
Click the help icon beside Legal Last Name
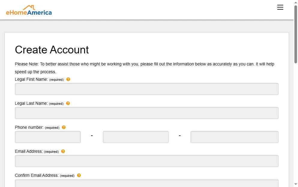(68, 103)
